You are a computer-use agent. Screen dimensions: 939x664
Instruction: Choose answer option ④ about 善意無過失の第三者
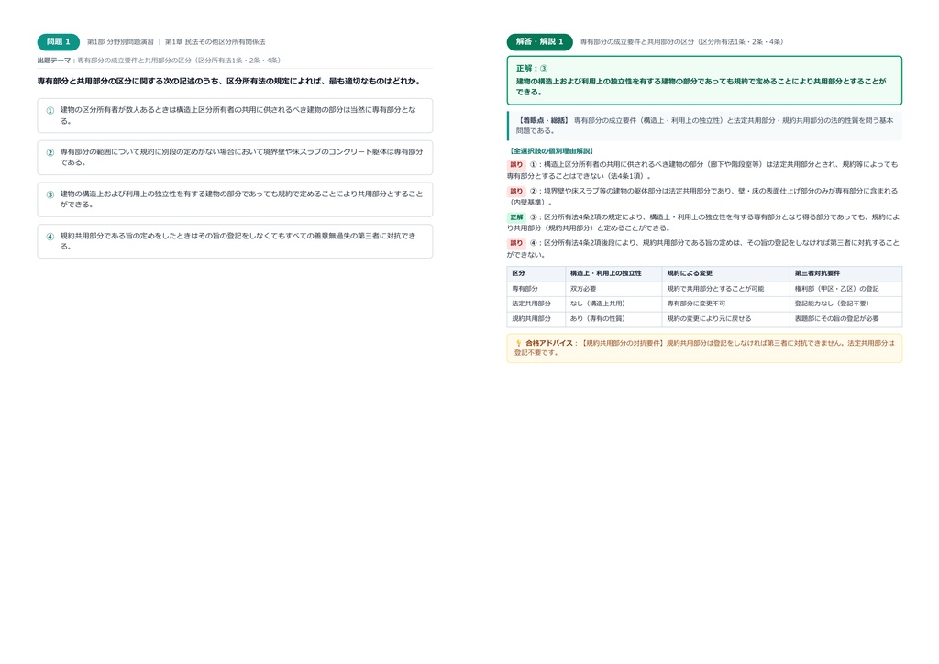pos(235,241)
